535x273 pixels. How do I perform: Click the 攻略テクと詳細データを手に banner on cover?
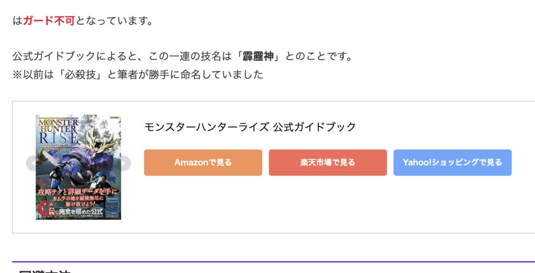coord(78,192)
